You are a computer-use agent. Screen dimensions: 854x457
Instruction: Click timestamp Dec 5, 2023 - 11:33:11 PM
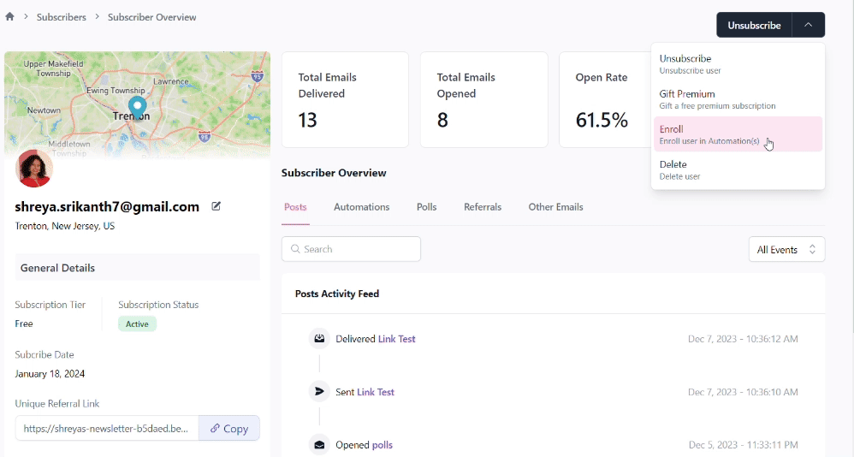(x=744, y=445)
